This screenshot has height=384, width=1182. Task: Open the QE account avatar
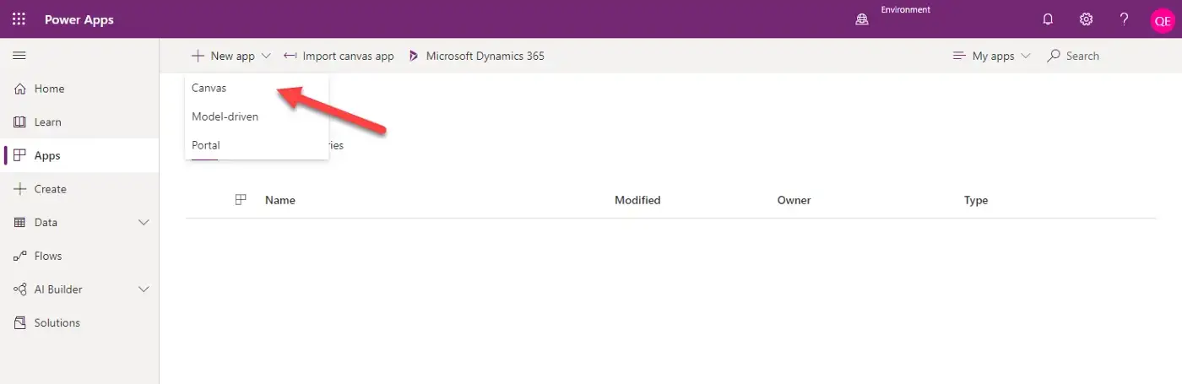tap(1162, 20)
